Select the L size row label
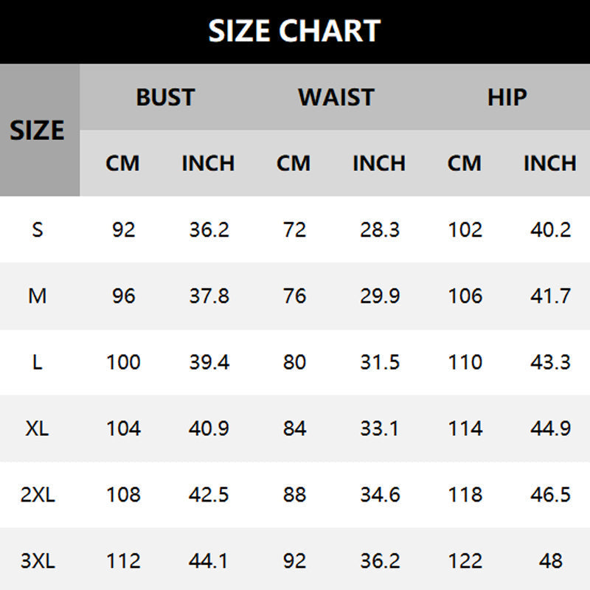The width and height of the screenshot is (590, 590). (x=38, y=362)
